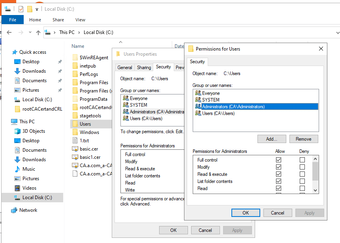This screenshot has width=340, height=243.
Task: Click Cancel in Users Properties dialog
Action: tap(205, 230)
